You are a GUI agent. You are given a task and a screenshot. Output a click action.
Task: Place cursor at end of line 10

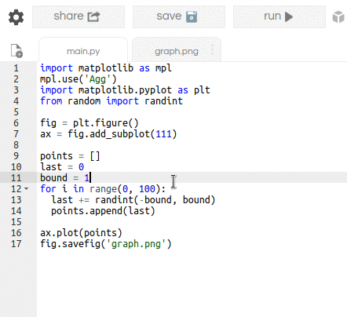[84, 167]
